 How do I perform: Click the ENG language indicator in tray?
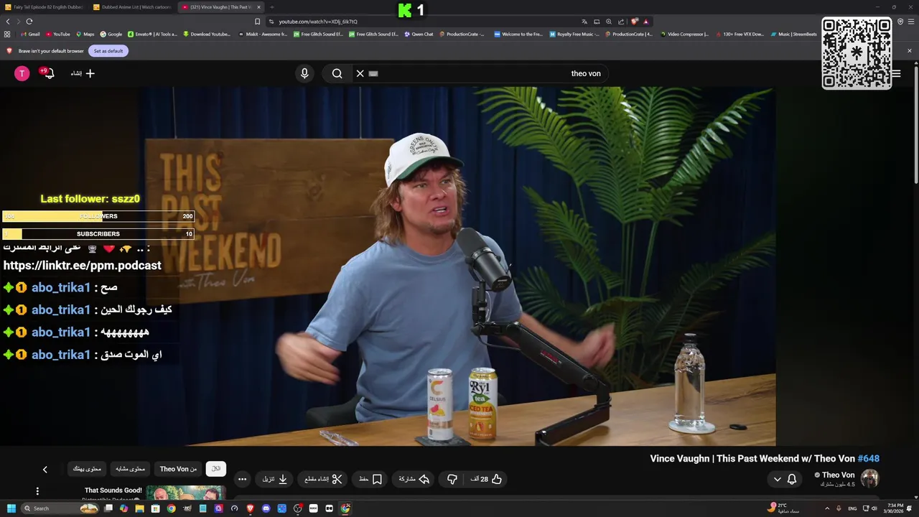click(x=852, y=508)
